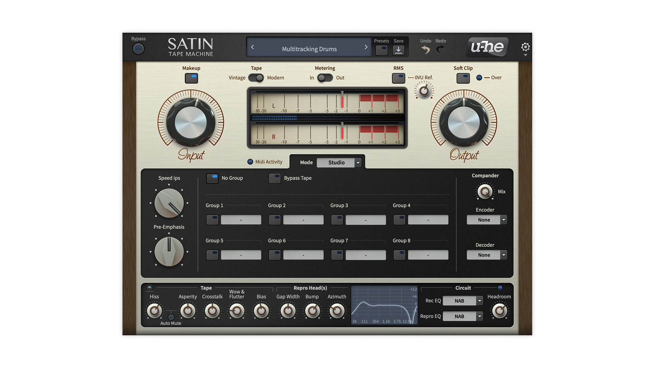Click the Group 1 name field

(x=241, y=220)
